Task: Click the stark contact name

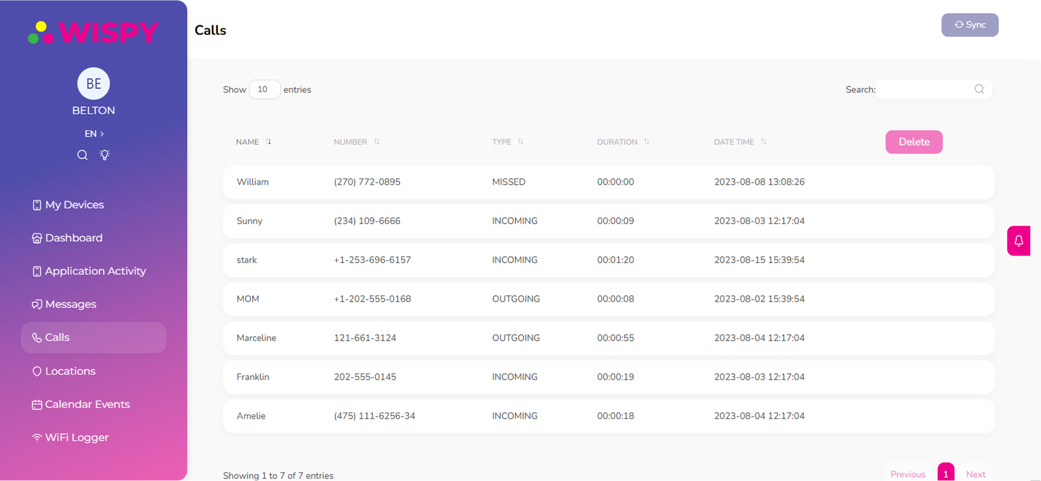Action: point(246,260)
